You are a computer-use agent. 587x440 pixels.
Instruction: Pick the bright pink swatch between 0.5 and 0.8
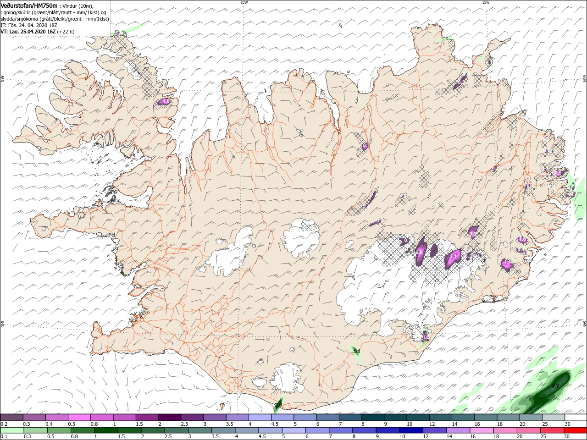coord(79,417)
